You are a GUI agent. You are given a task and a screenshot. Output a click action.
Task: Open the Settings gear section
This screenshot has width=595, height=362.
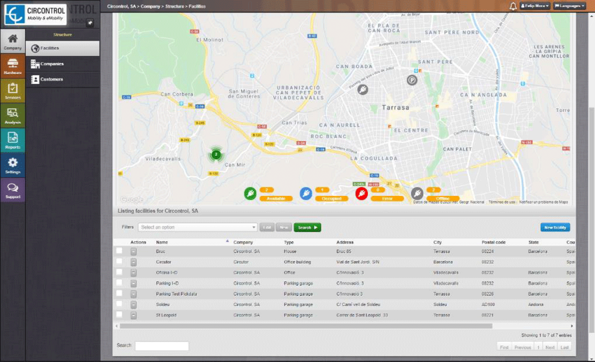tap(13, 165)
